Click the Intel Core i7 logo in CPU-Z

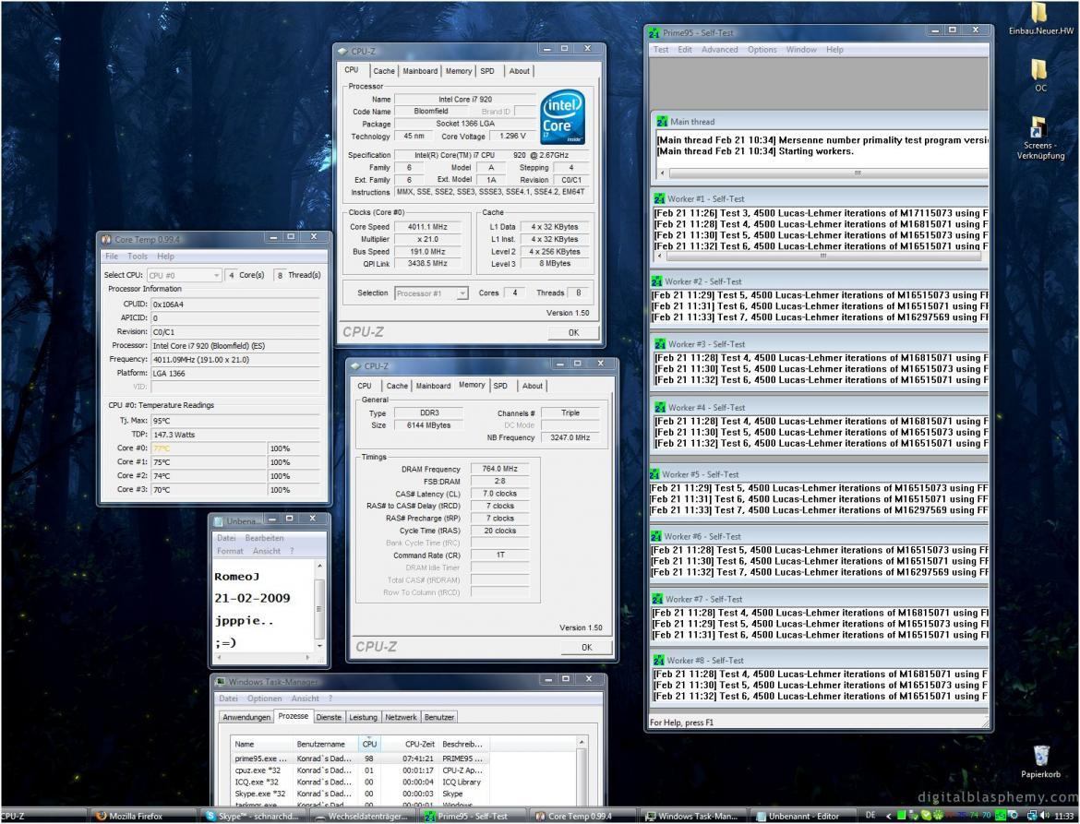[x=562, y=117]
